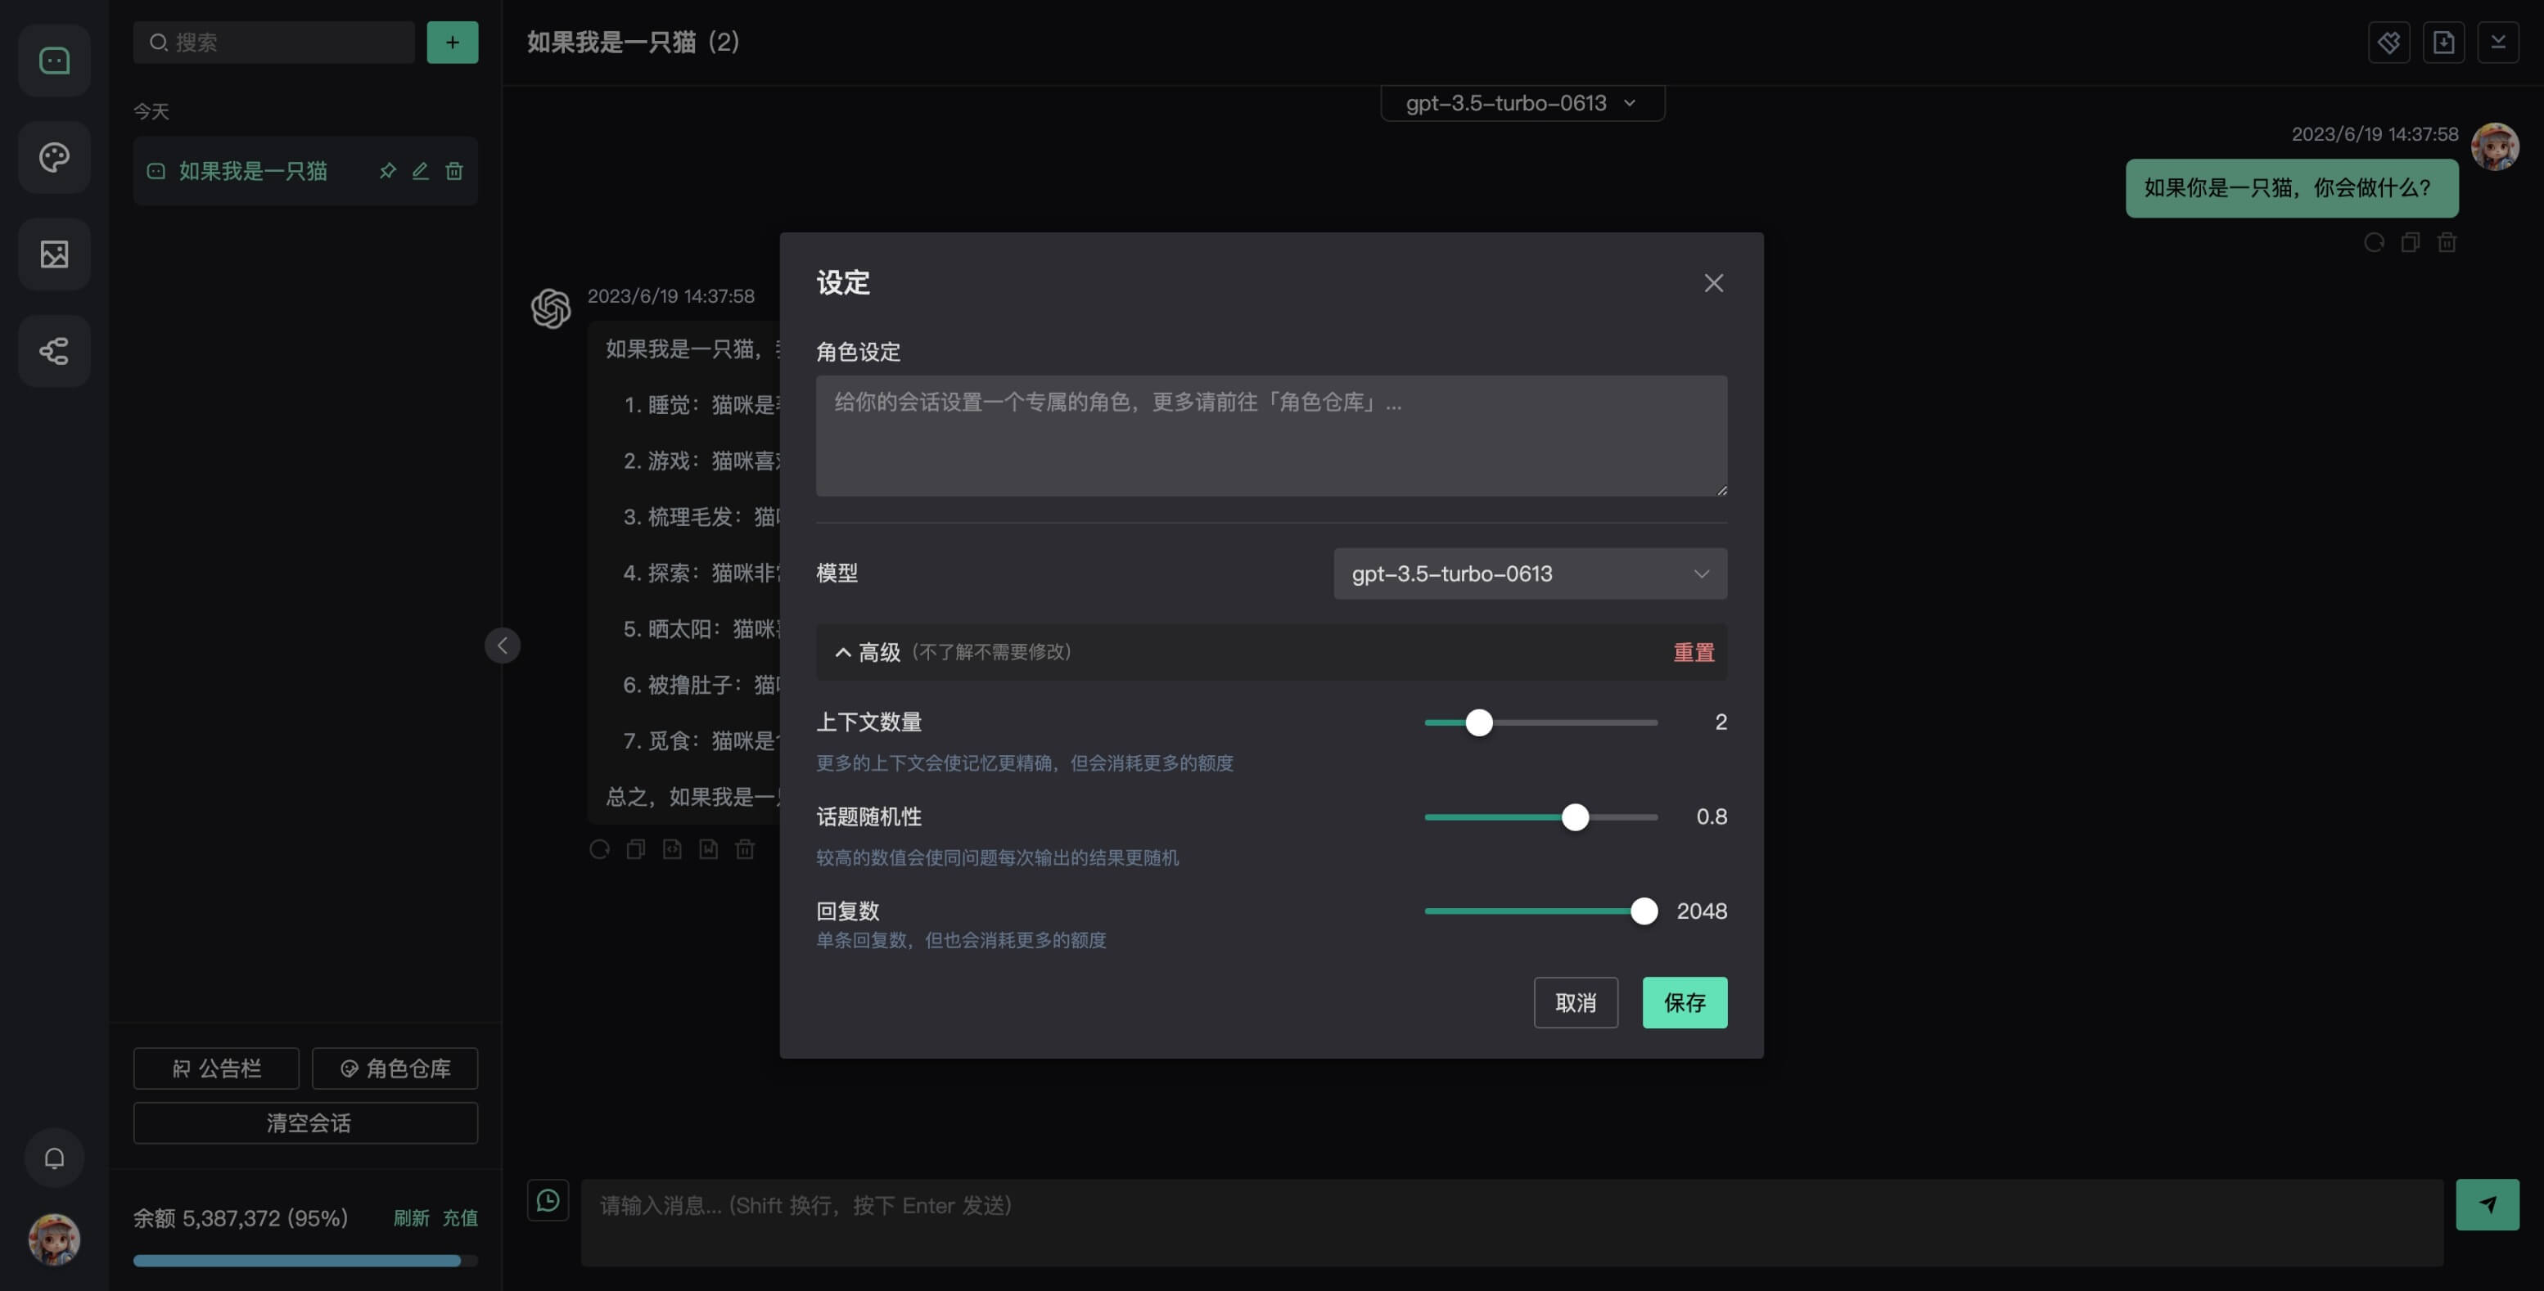Click the red 重置 reset link
The height and width of the screenshot is (1291, 2544).
(x=1693, y=652)
